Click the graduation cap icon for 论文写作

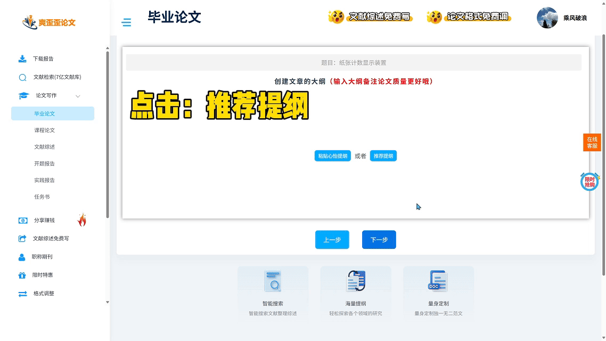(x=23, y=96)
